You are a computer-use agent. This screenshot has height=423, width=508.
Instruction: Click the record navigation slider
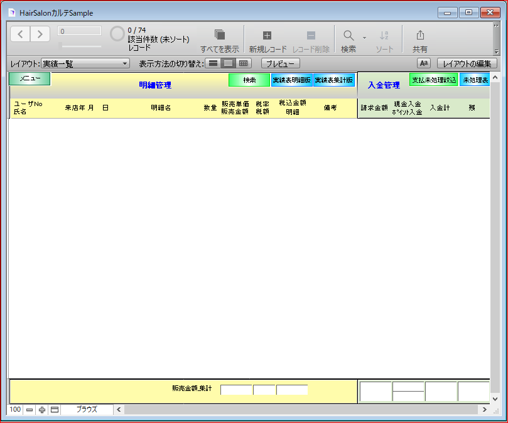(x=80, y=46)
